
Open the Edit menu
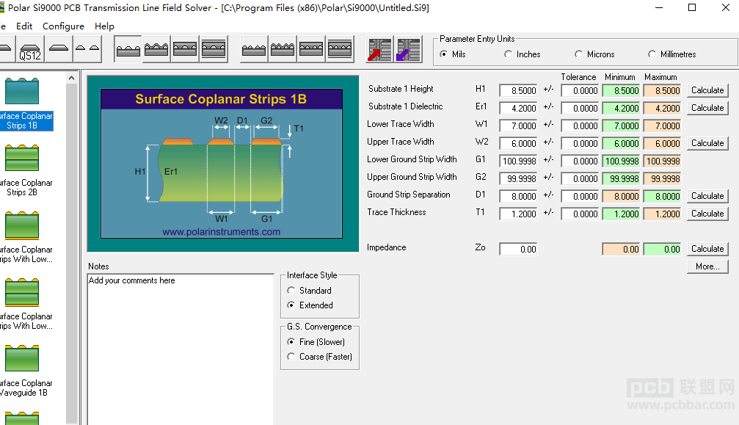(24, 26)
